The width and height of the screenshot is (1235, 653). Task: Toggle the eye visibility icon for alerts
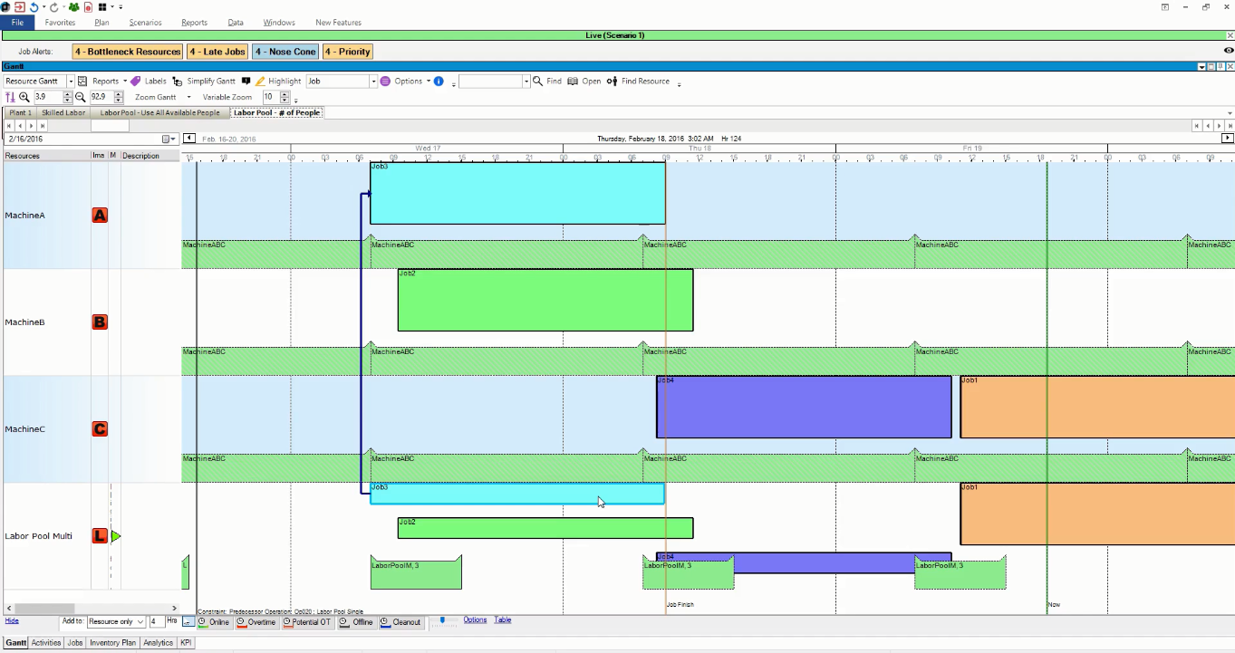(x=1229, y=52)
